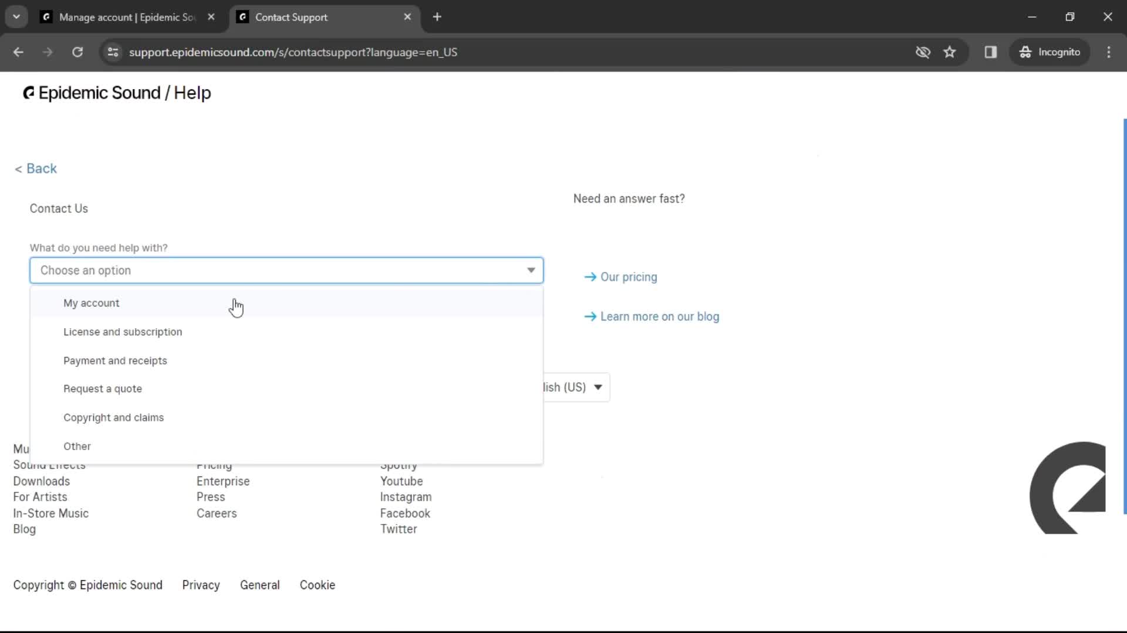Select 'My account' from dropdown options

92,302
